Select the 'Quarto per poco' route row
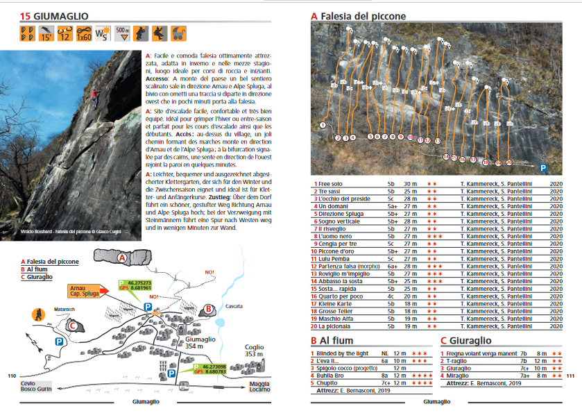 [x=436, y=296]
